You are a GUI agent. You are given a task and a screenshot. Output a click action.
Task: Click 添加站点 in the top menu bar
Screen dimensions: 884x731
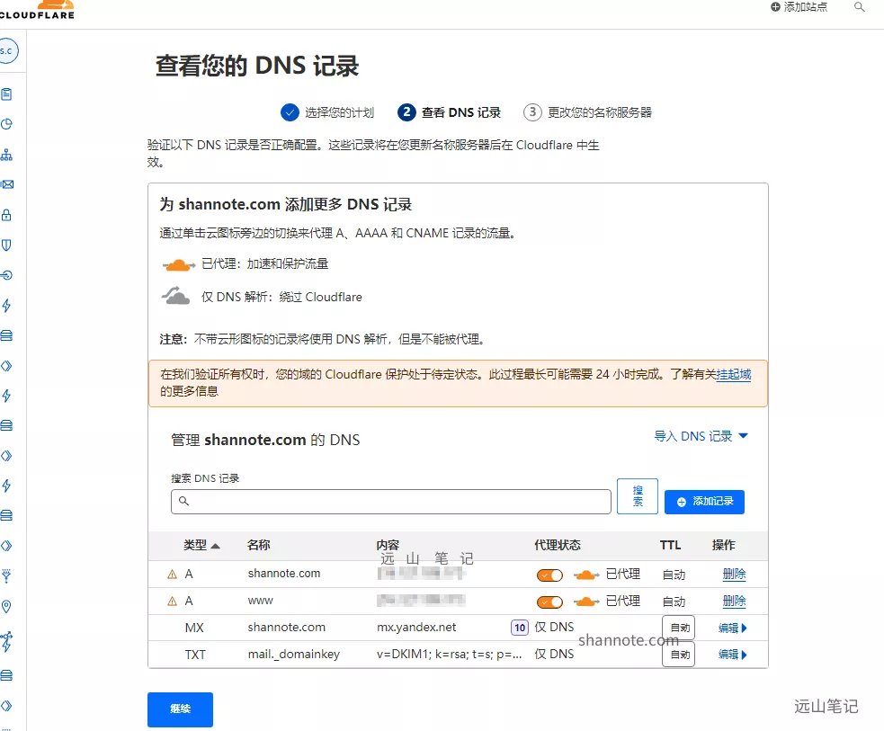point(799,8)
